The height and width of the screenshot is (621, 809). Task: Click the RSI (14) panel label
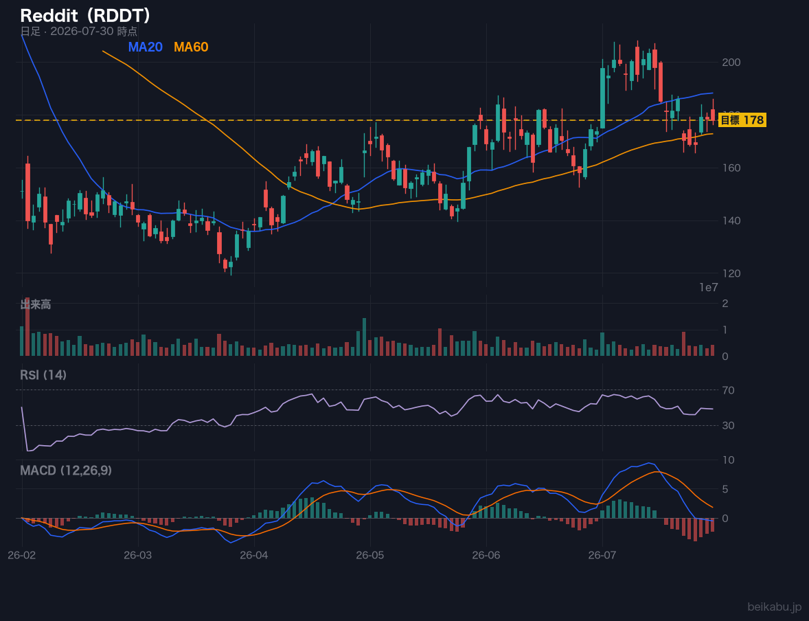pos(43,375)
